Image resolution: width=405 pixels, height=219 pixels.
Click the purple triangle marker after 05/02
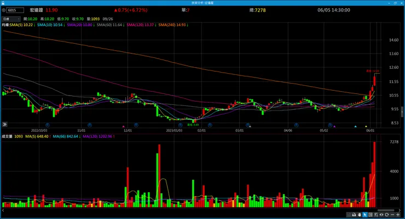[334, 127]
